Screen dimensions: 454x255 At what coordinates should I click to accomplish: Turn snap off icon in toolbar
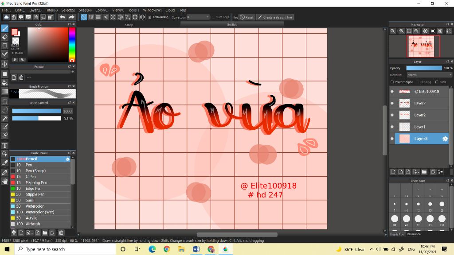[x=84, y=17]
